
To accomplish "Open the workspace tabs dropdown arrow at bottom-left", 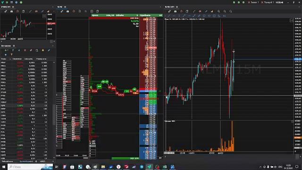I will [53, 161].
